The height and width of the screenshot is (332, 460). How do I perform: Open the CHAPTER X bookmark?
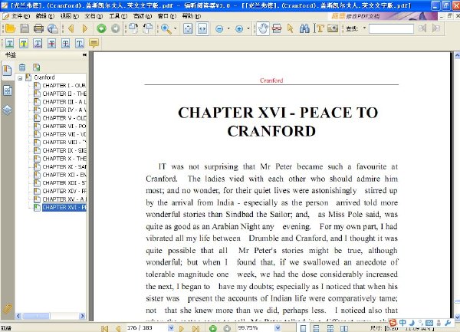click(64, 159)
